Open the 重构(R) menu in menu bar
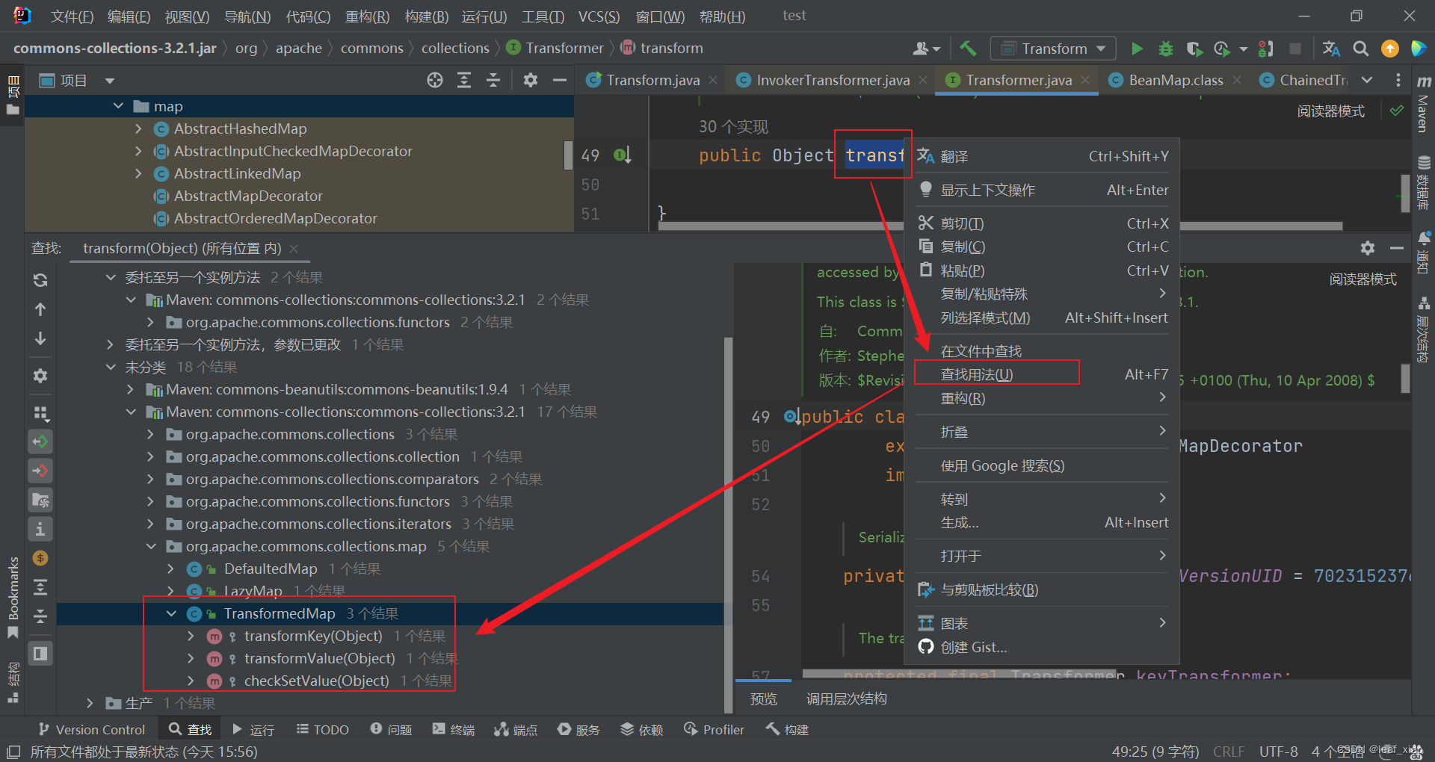Viewport: 1435px width, 762px height. (367, 16)
